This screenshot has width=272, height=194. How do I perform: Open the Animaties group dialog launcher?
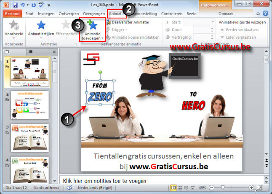point(76,45)
